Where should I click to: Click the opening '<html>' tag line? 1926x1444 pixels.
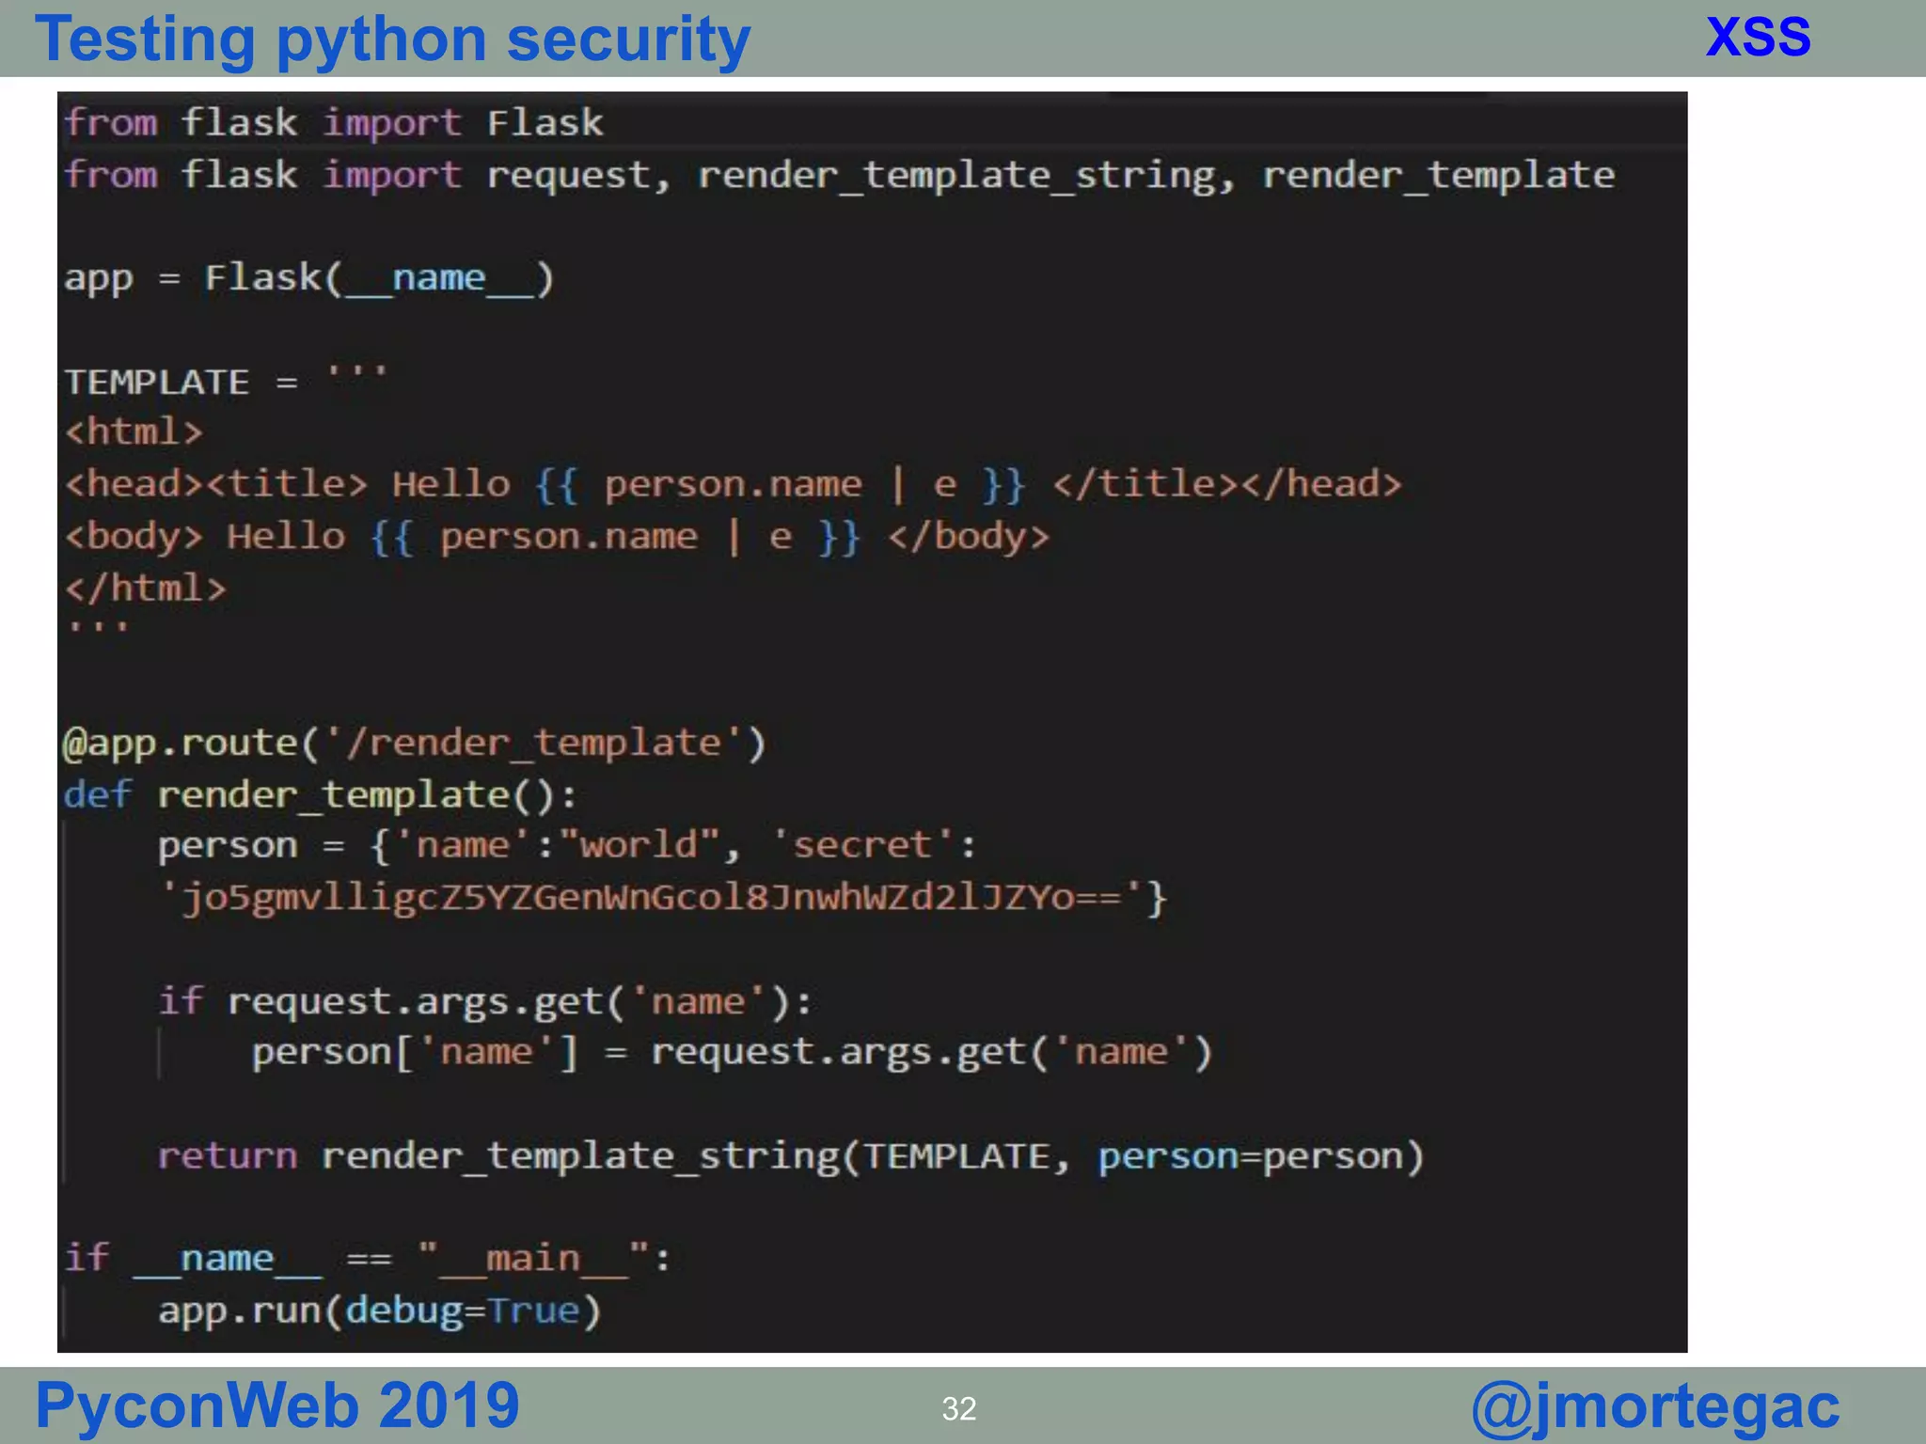134,432
